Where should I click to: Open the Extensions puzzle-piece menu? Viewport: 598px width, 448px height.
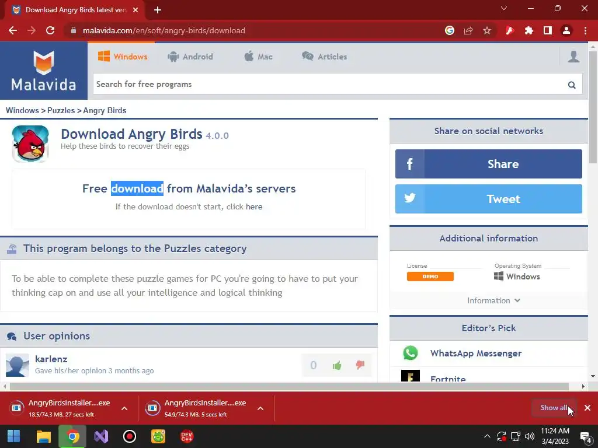[529, 30]
